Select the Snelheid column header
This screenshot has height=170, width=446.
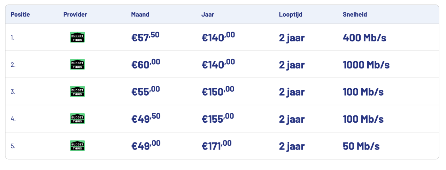click(x=355, y=15)
